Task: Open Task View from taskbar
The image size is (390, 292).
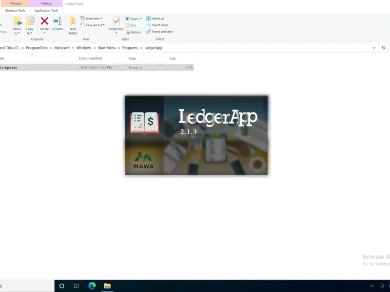Action: click(77, 286)
